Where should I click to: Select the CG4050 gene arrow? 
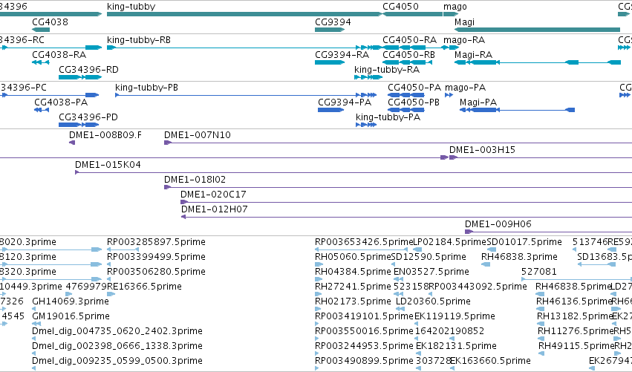(412, 14)
